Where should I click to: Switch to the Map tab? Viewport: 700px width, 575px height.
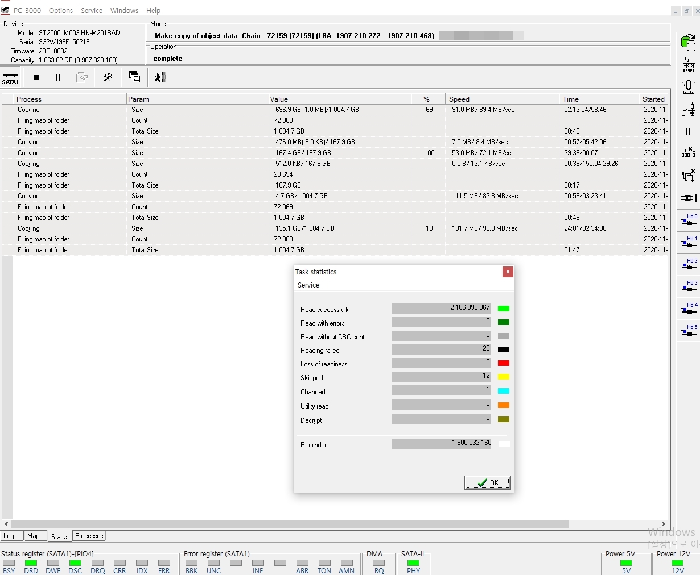tap(34, 536)
